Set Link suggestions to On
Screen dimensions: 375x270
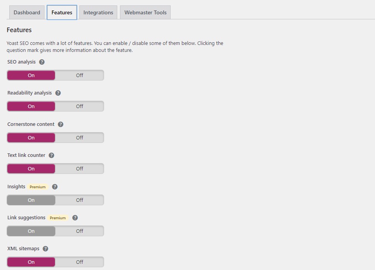(31, 231)
